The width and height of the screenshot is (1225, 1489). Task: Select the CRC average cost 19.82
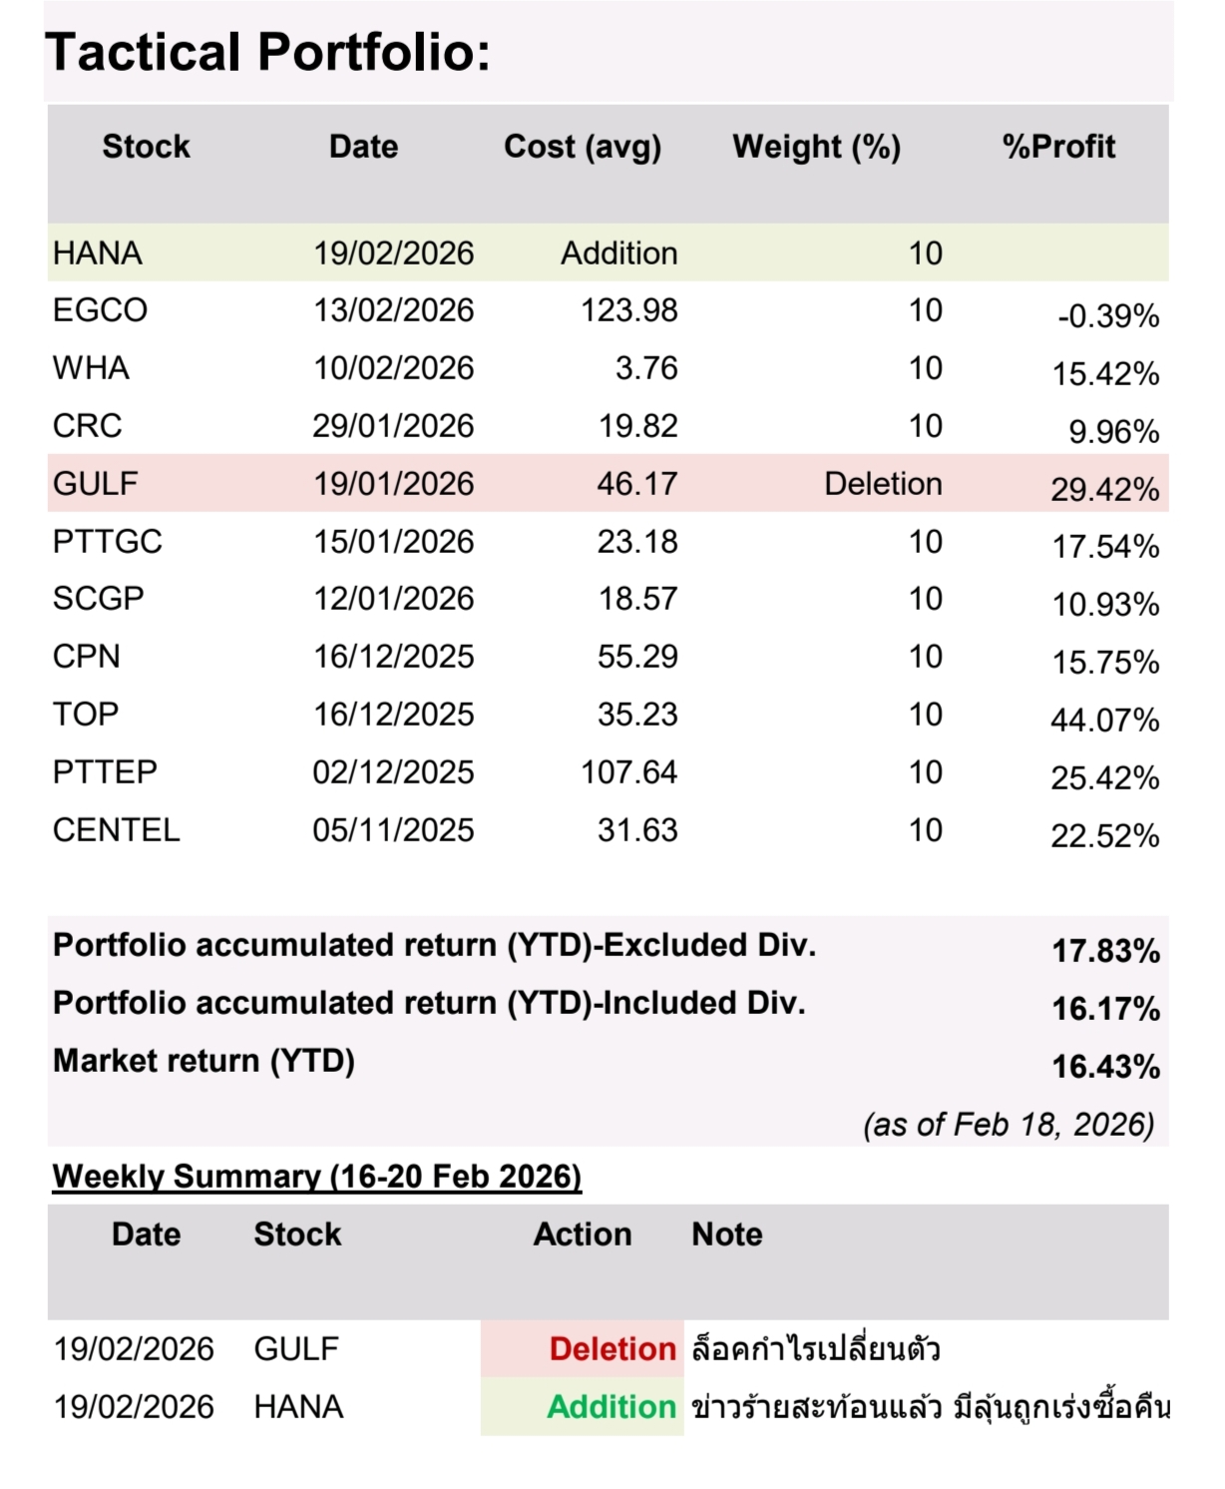pos(637,426)
